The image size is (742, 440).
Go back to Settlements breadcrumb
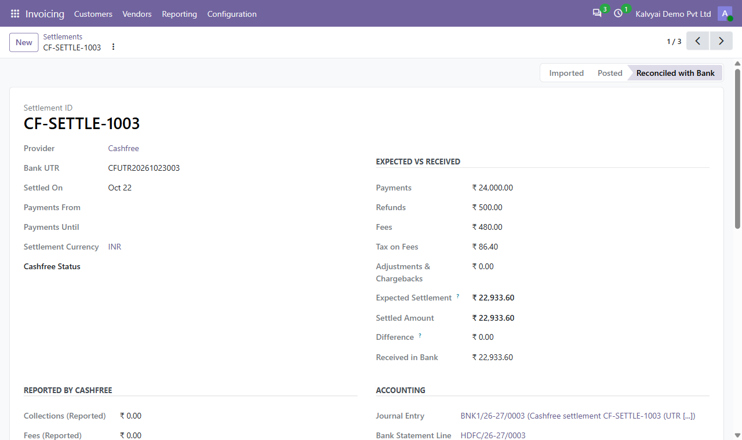point(63,36)
